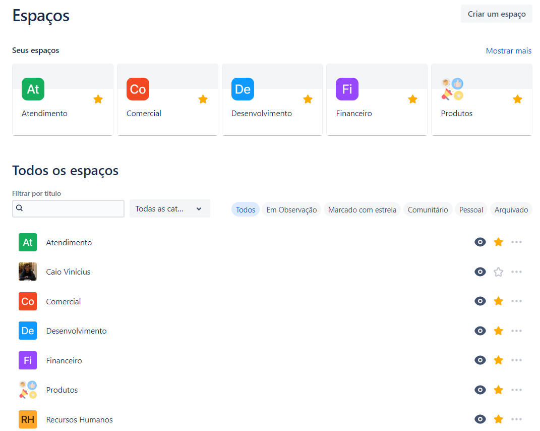Image resolution: width=540 pixels, height=431 pixels.
Task: Select the Pessoal filter tab
Action: click(471, 209)
